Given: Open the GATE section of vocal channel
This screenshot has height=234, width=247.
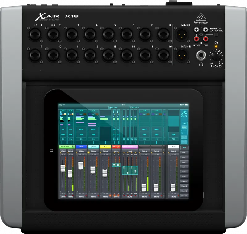Looking at the screenshot, I should 81,129.
